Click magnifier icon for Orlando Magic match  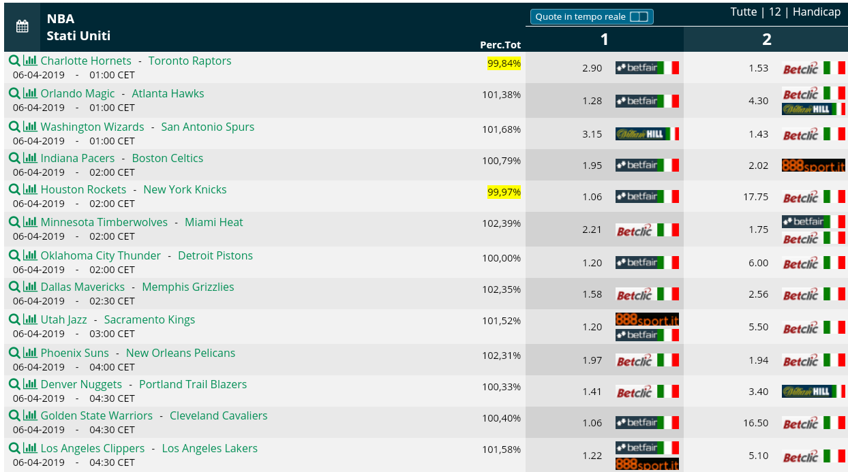point(14,93)
